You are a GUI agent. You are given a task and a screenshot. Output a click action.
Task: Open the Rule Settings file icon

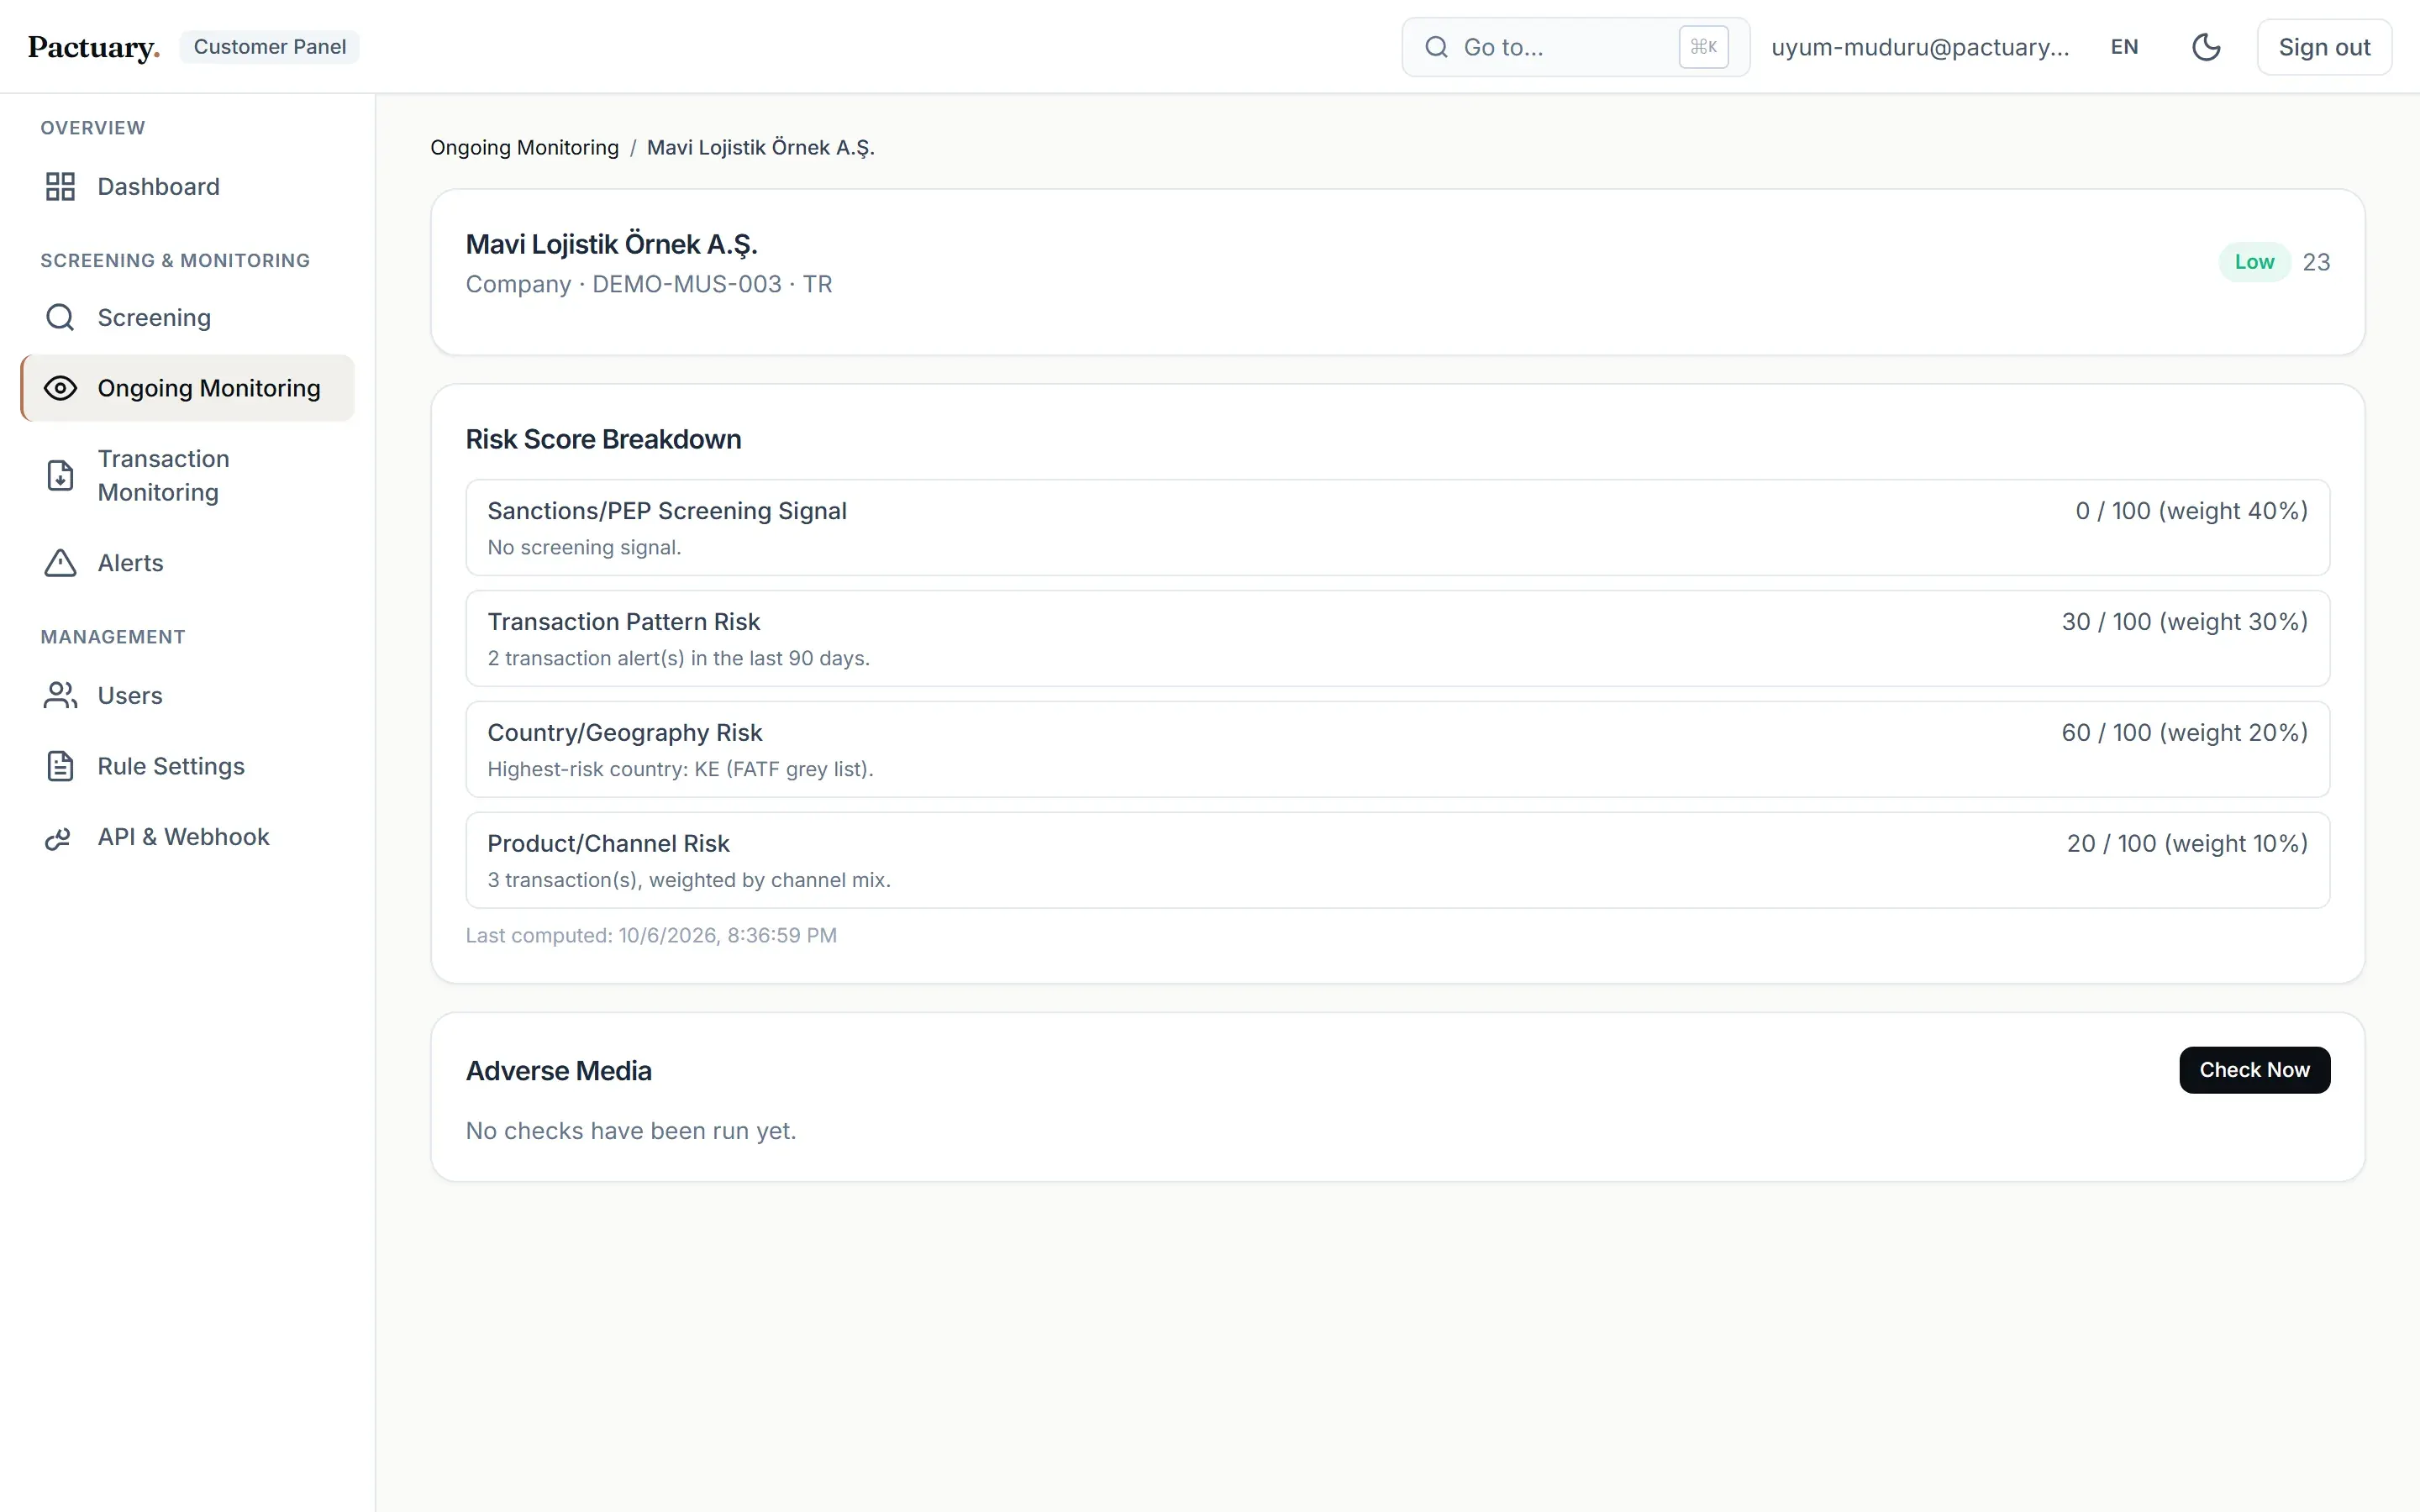click(x=60, y=767)
